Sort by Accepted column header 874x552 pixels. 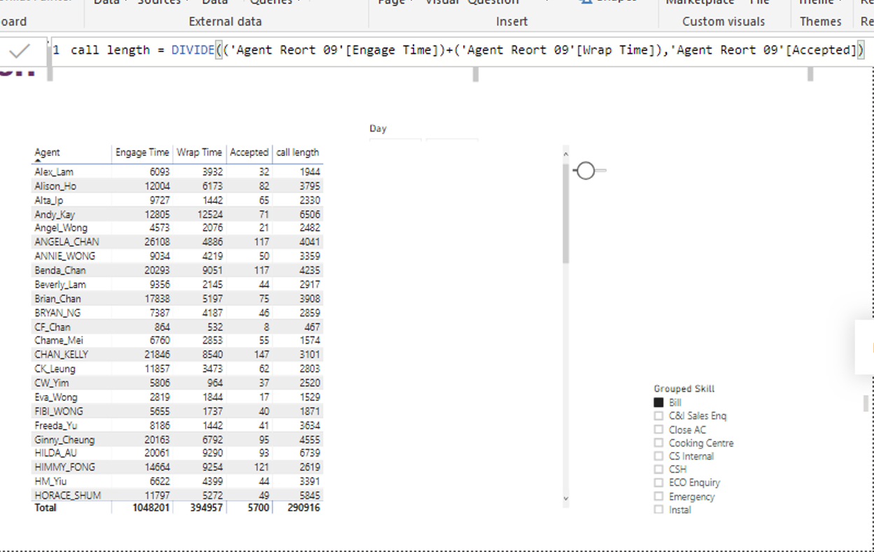249,153
